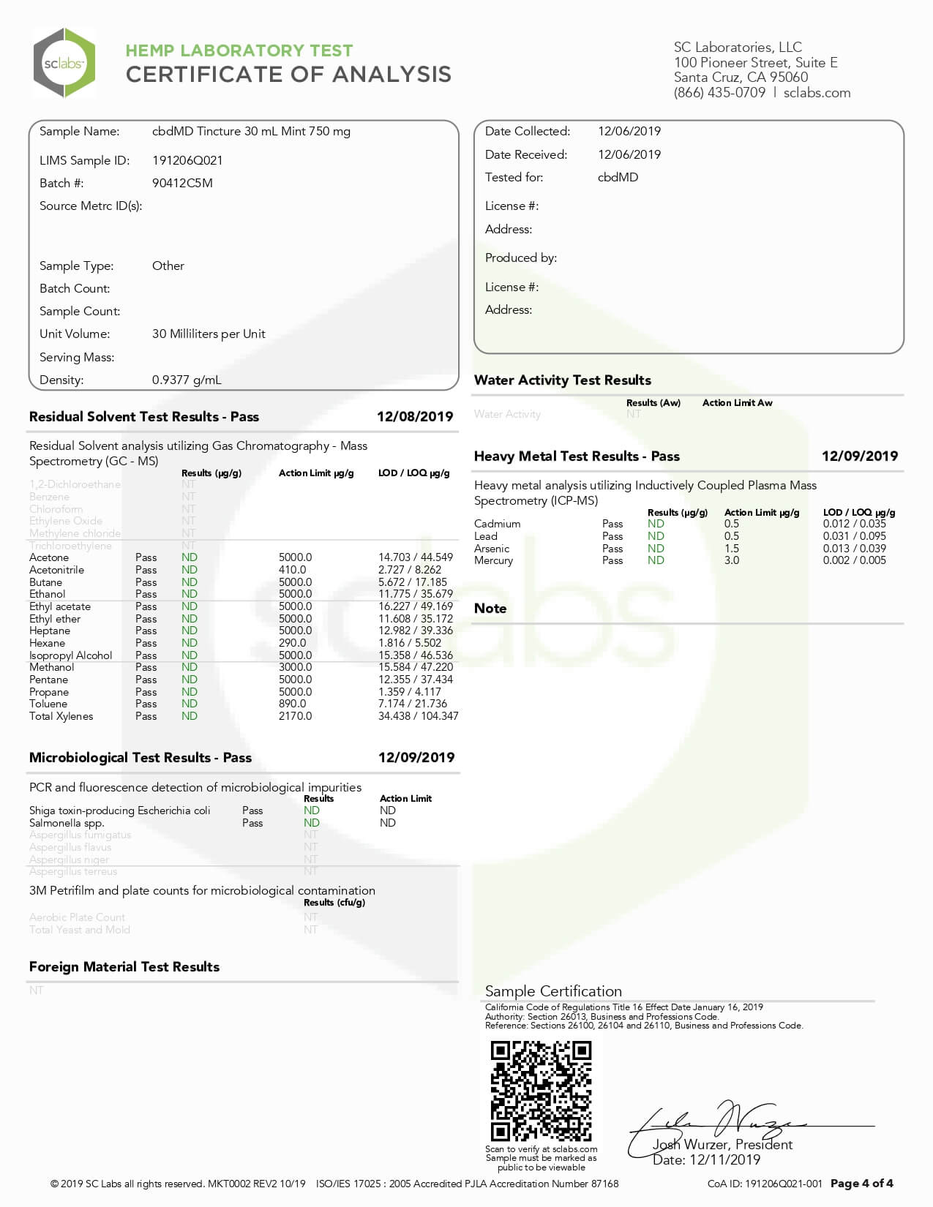This screenshot has height=1207, width=933.
Task: Click the Cadmium row in heavy metals
Action: 498,524
